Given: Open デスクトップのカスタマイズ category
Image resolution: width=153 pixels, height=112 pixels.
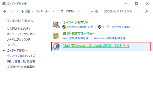Looking at the screenshot, I should point(21,56).
